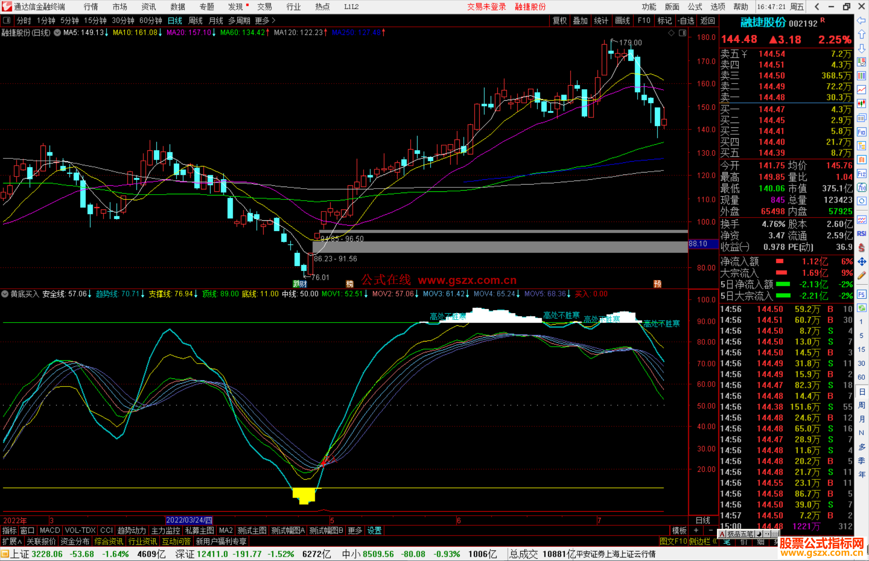This screenshot has height=561, width=869.
Task: Open the tree structure sector icon
Action: tap(861, 146)
